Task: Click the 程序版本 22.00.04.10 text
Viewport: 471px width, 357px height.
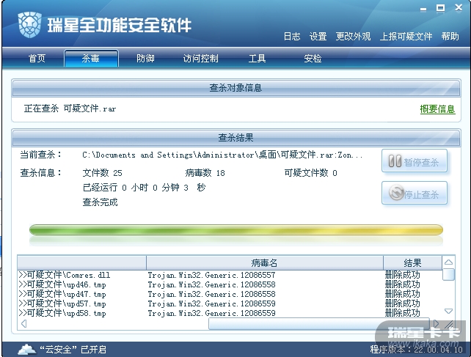Action: [x=416, y=349]
